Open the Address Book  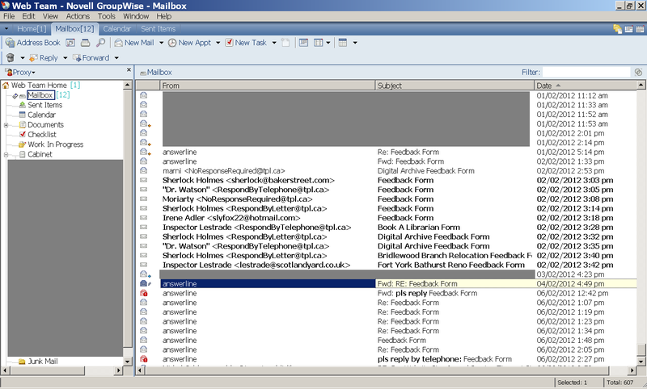pos(32,42)
